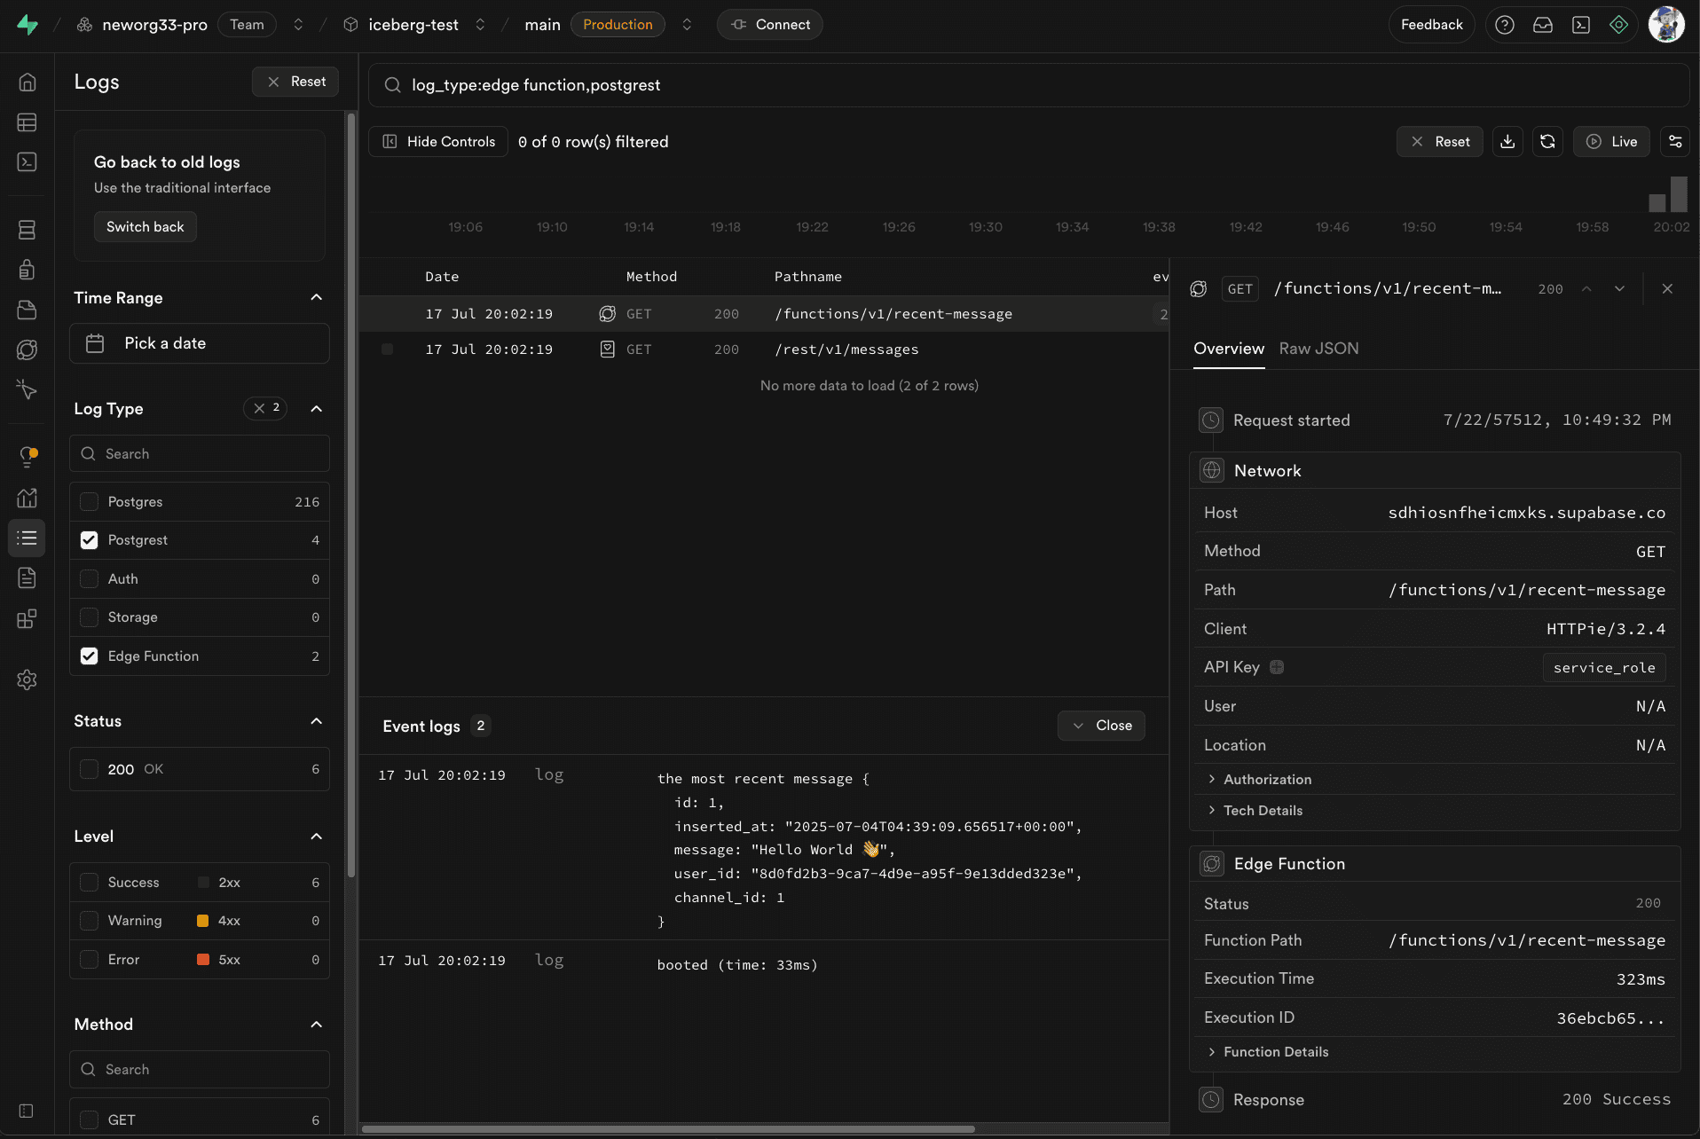Download the logs with download icon

coord(1507,142)
